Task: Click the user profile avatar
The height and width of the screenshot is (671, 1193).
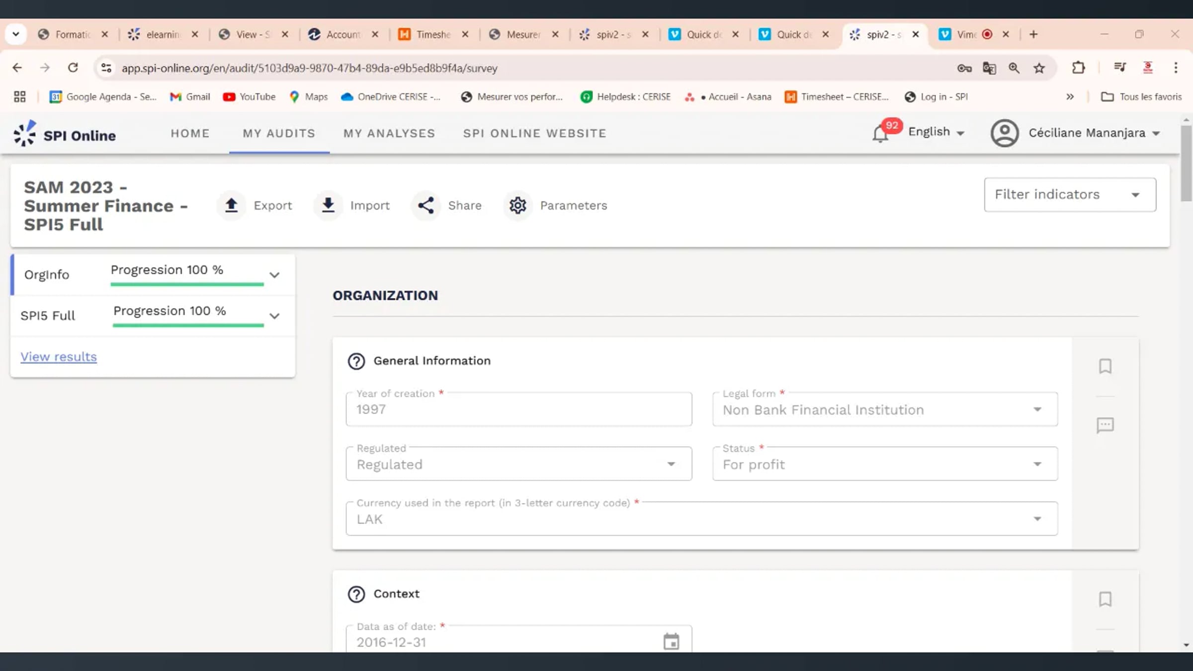Action: [1005, 133]
